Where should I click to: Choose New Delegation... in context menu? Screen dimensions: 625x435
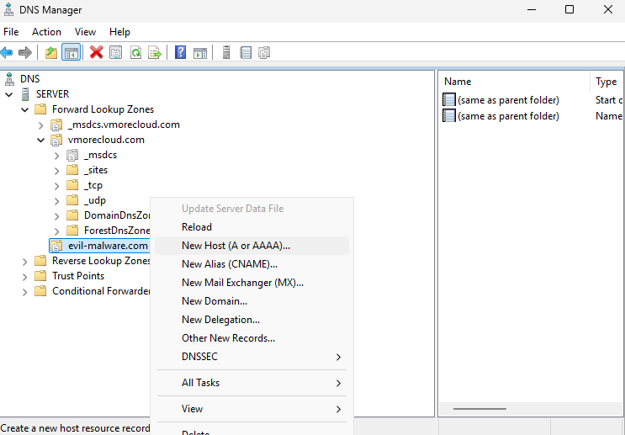(x=252, y=320)
